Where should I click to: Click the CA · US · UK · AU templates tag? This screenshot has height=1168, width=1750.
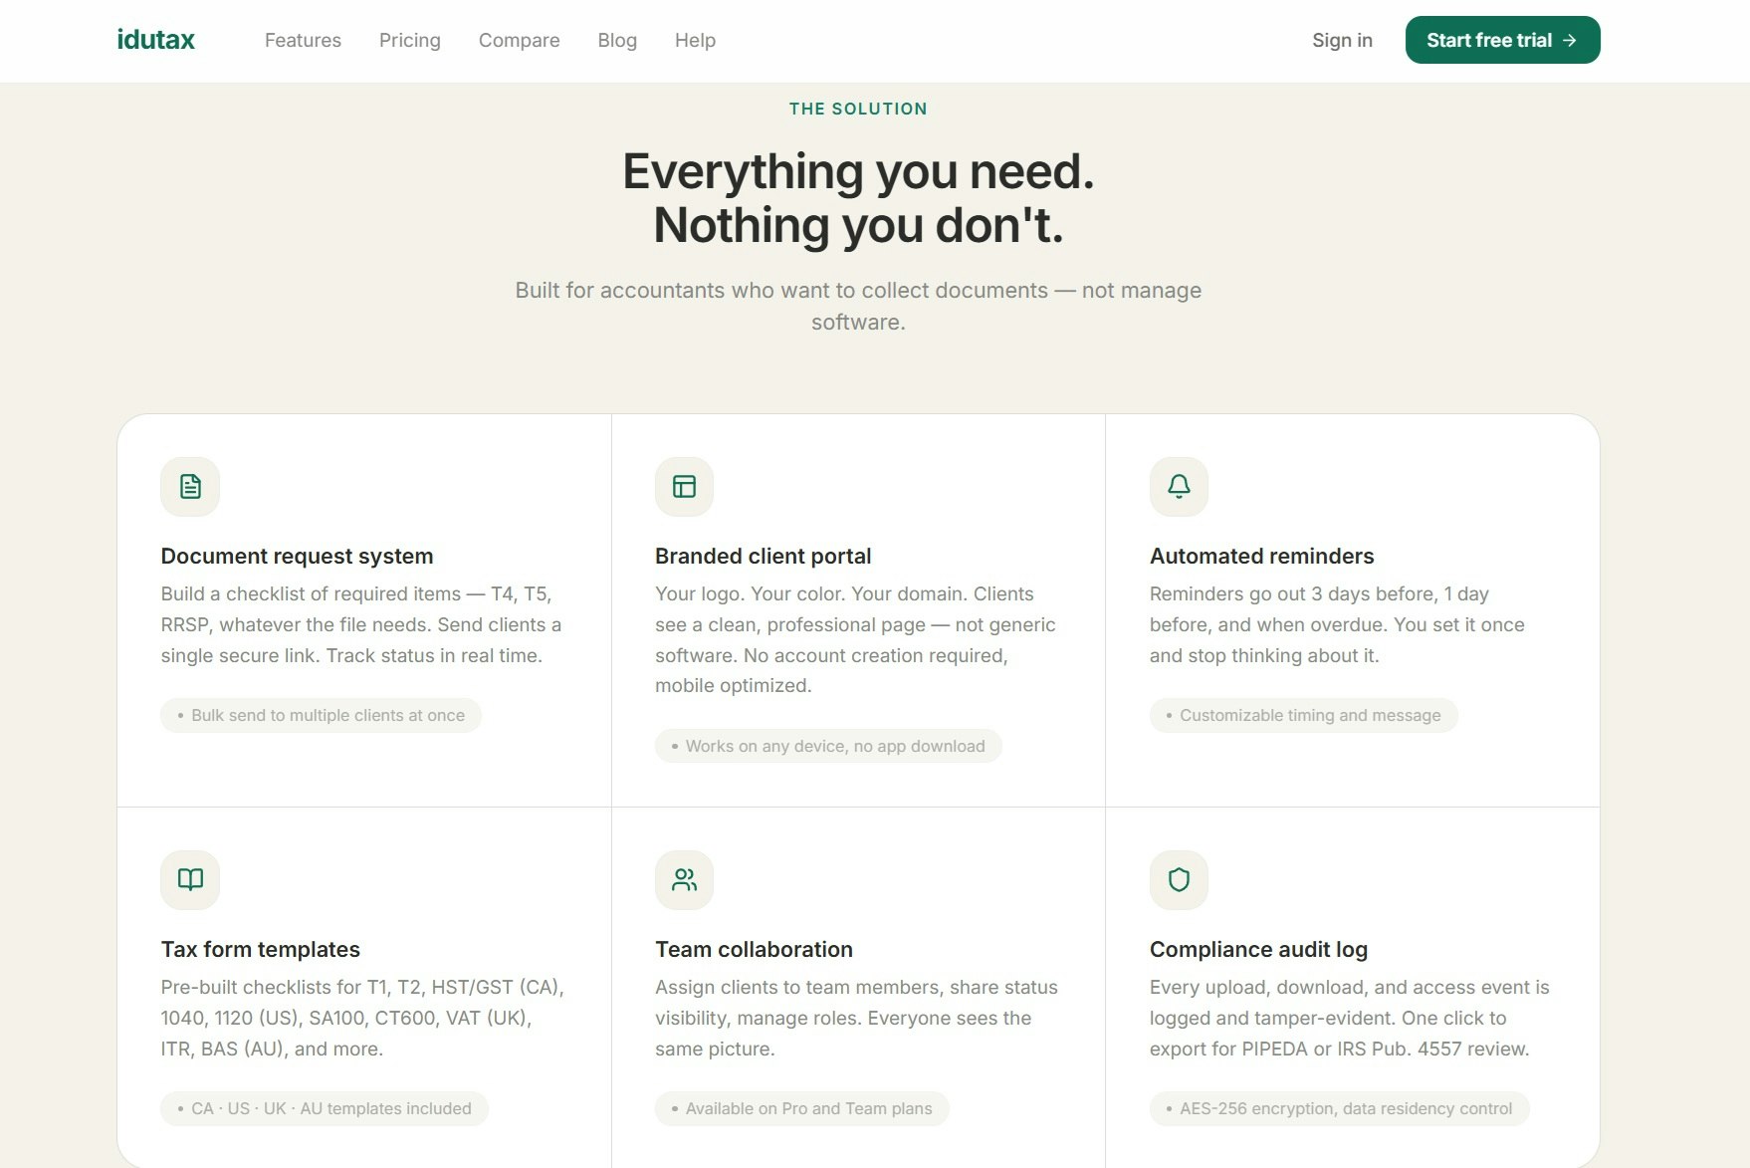[x=325, y=1108]
